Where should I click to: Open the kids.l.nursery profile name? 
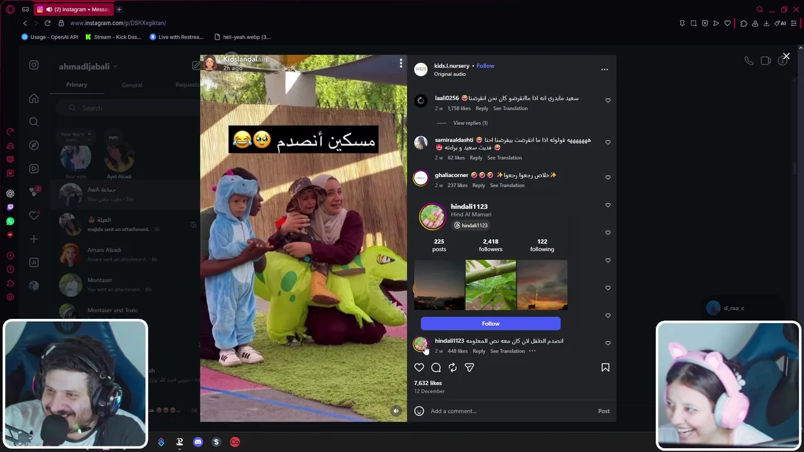tap(452, 66)
